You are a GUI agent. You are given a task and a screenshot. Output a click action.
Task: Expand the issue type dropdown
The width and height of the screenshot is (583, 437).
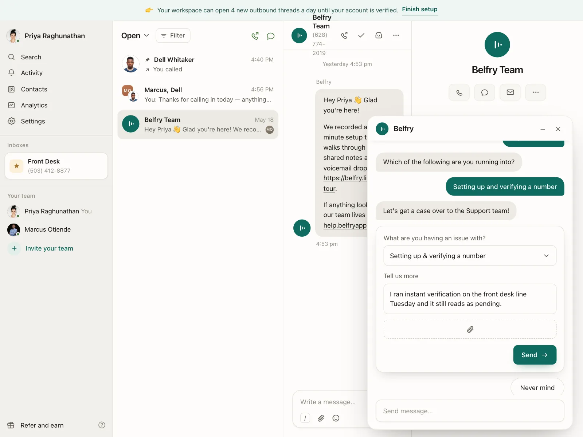click(470, 256)
